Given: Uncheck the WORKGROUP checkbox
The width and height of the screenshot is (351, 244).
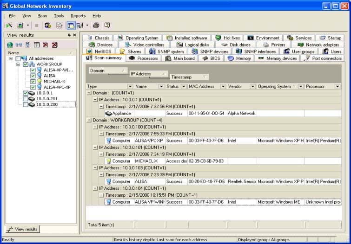Looking at the screenshot, I should pos(26,64).
